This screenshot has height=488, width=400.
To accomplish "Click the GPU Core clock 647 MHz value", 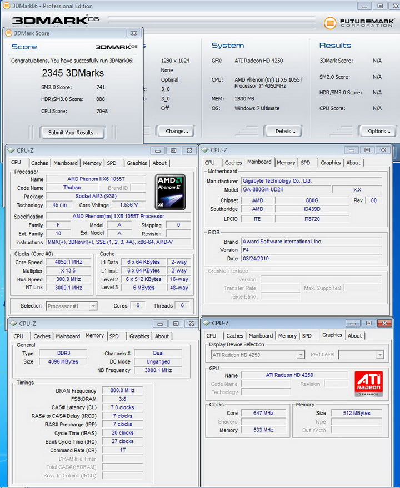I will click(x=263, y=413).
